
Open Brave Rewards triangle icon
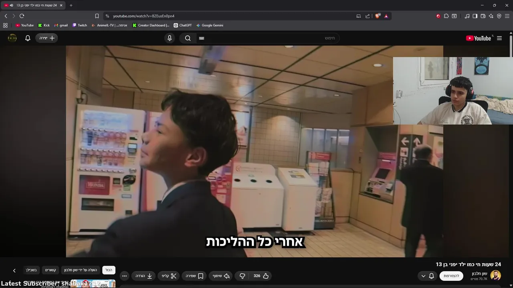[386, 16]
